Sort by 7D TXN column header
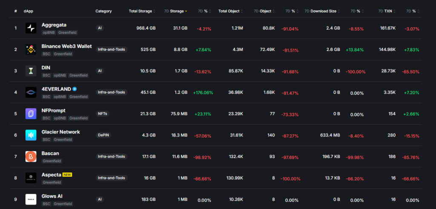Viewport: 436px width, 209px height. pyautogui.click(x=386, y=11)
